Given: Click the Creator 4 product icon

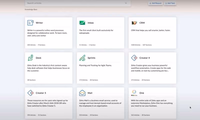Looking at the screenshot, I should tap(134, 58).
